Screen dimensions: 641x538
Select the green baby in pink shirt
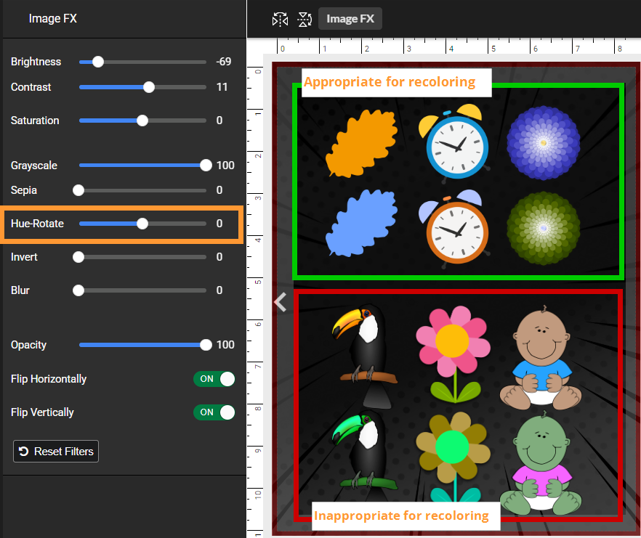tap(541, 462)
